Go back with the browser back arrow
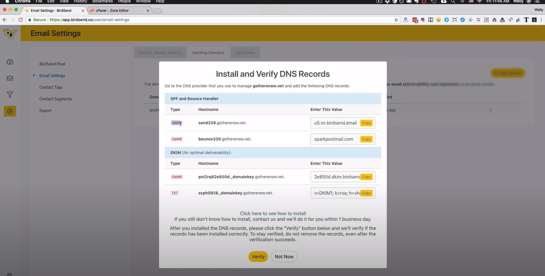This screenshot has height=276, width=545. (x=5, y=20)
